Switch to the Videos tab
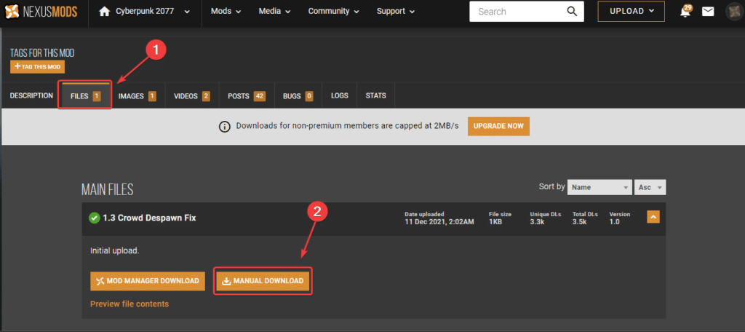Screen dimensions: 745x332 (192, 96)
